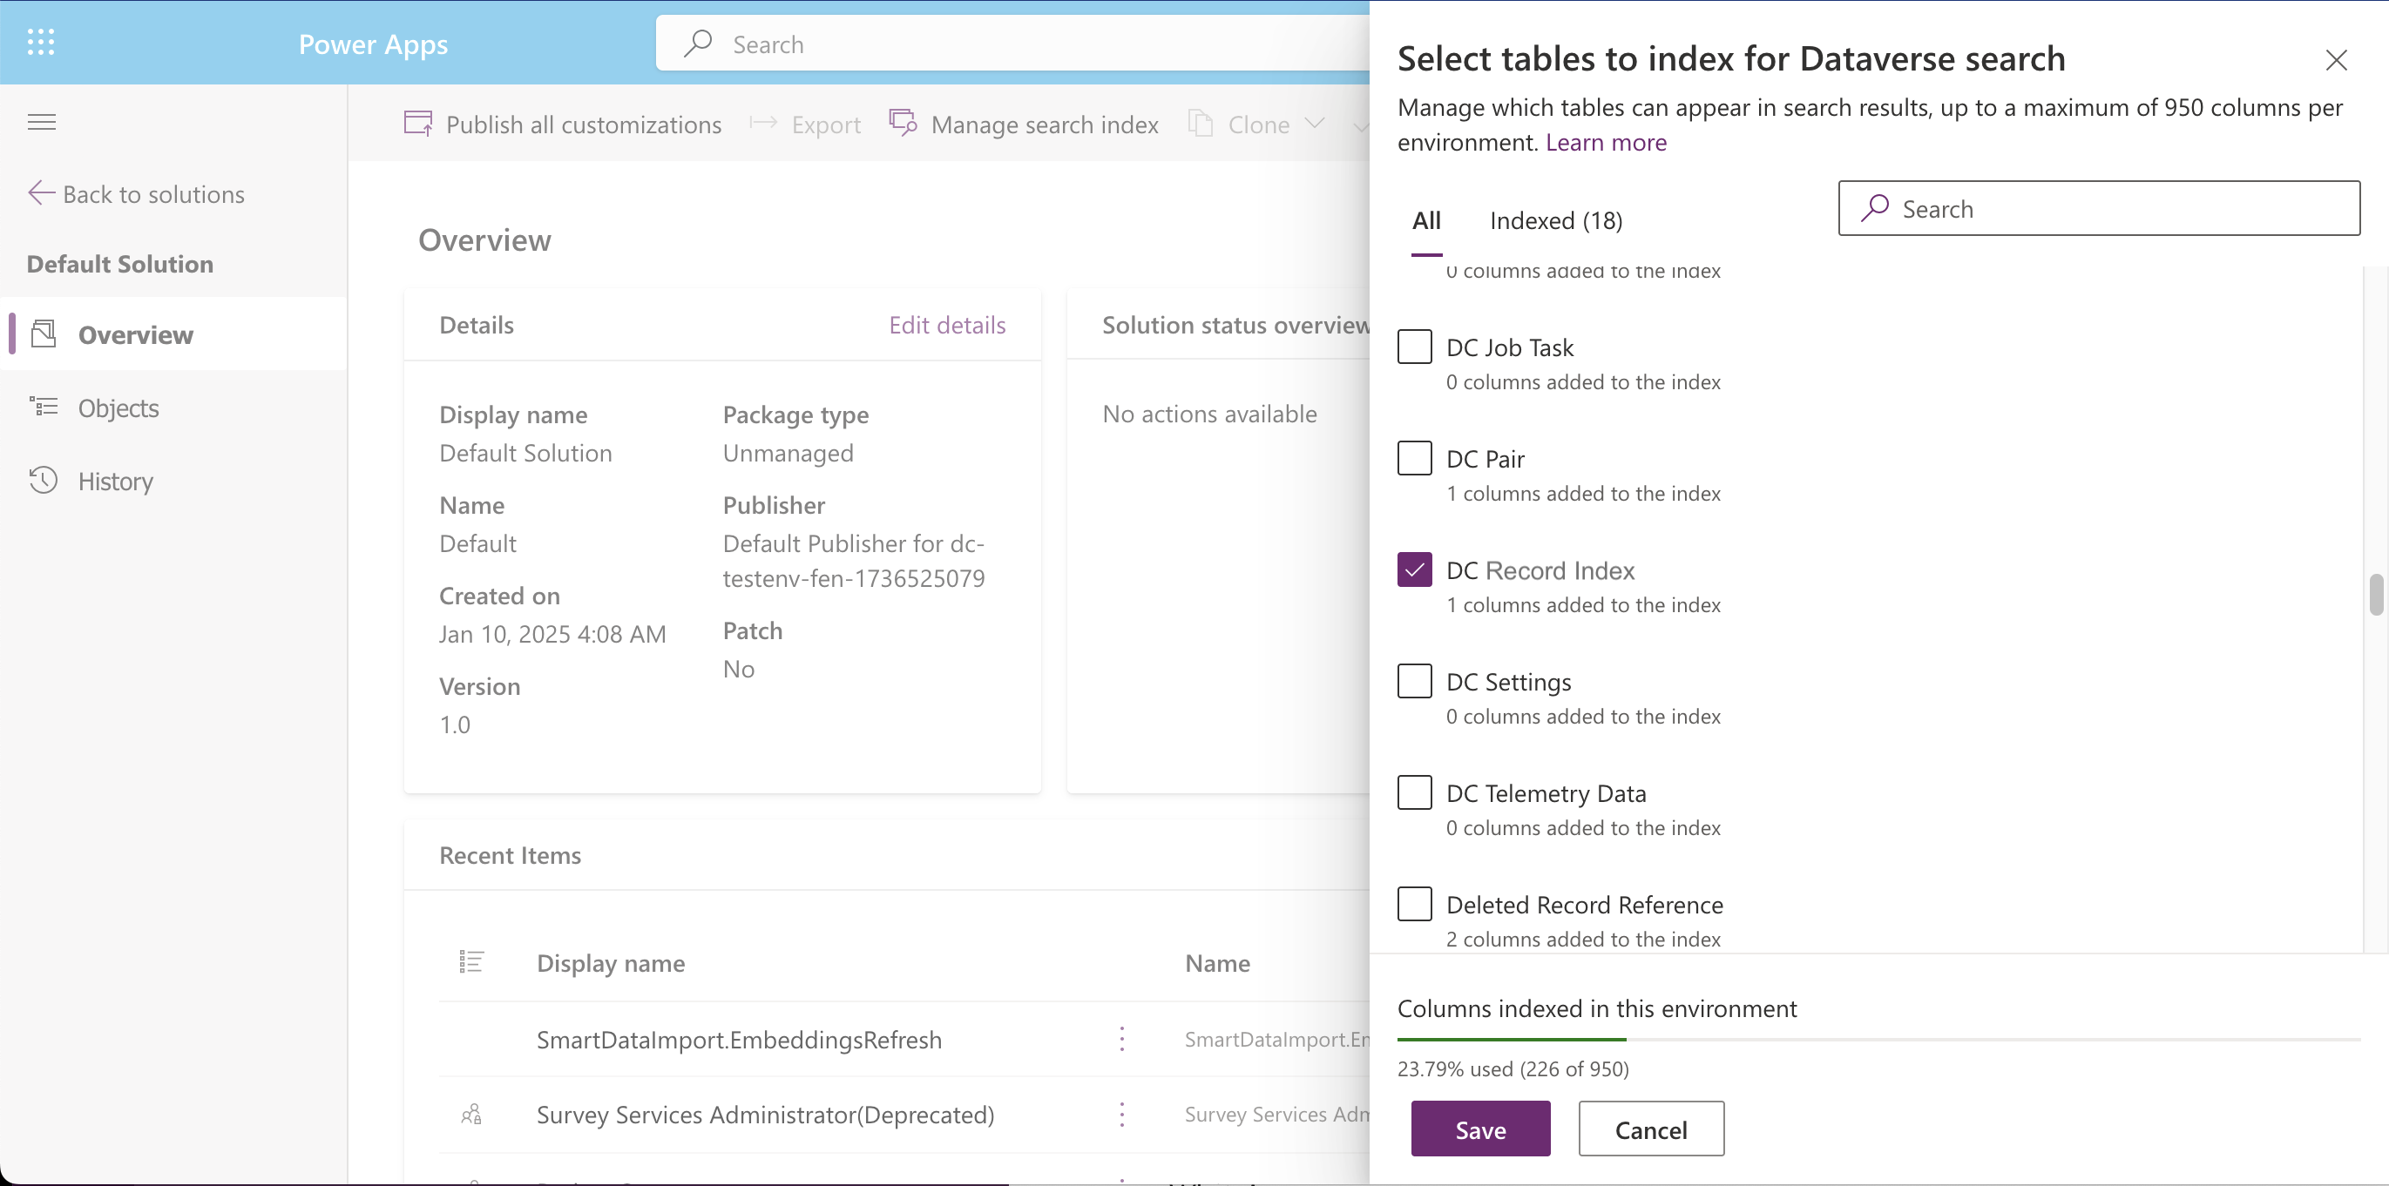Focus the Power Apps top search field
Image resolution: width=2389 pixels, height=1186 pixels.
click(1012, 44)
